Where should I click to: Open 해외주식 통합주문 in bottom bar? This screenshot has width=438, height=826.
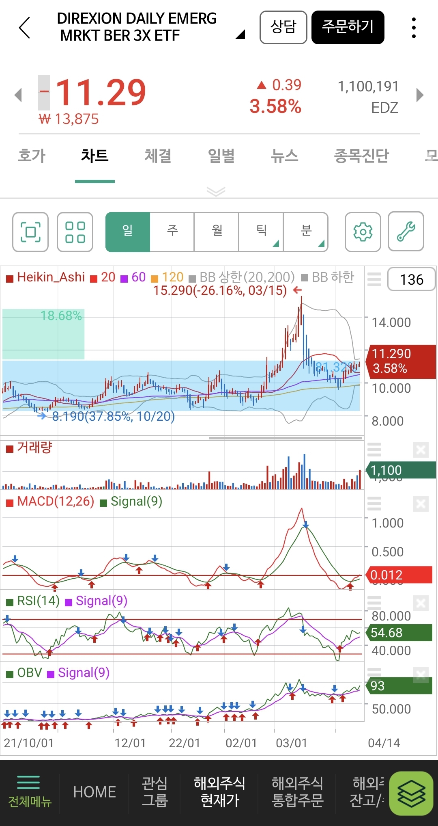pyautogui.click(x=297, y=792)
